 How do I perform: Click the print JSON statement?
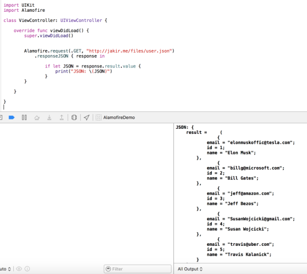83,71
